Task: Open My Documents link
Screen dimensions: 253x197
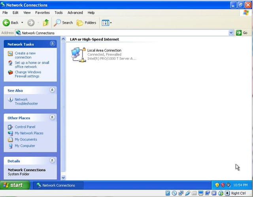Action: coord(26,139)
